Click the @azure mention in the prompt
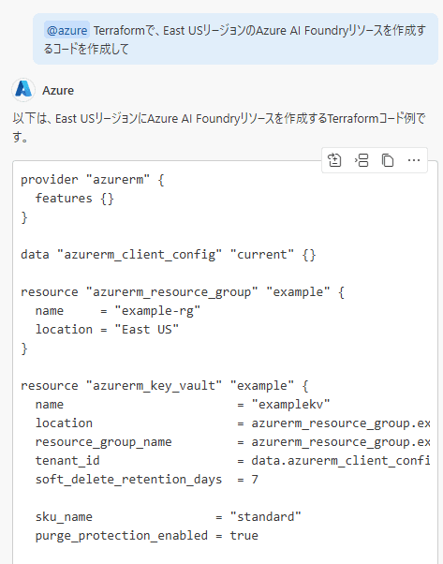Viewport: 443px width, 564px height. click(66, 30)
